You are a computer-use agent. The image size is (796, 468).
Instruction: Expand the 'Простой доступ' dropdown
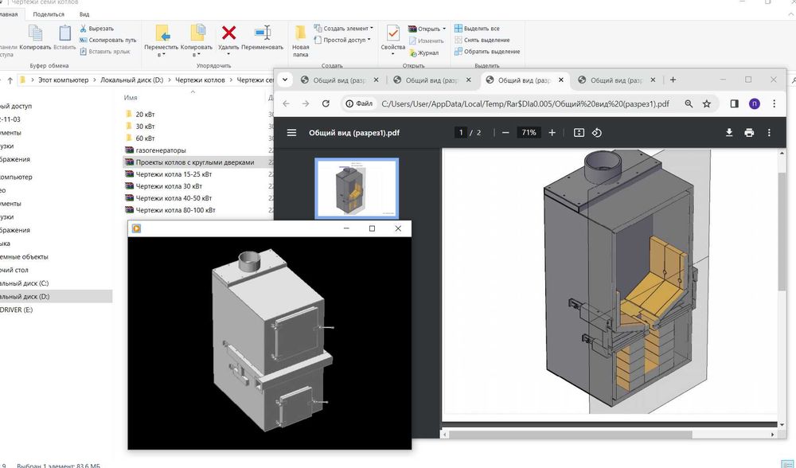coord(342,40)
